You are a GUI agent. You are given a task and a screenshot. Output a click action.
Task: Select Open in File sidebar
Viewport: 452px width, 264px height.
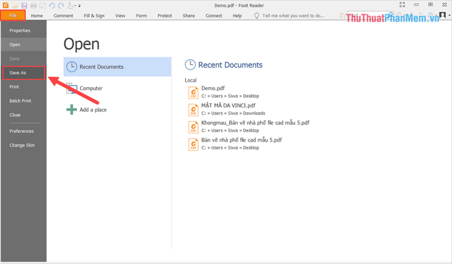pyautogui.click(x=23, y=44)
